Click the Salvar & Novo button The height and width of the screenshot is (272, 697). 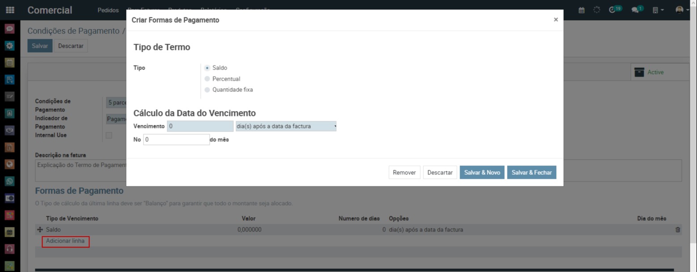pyautogui.click(x=482, y=173)
